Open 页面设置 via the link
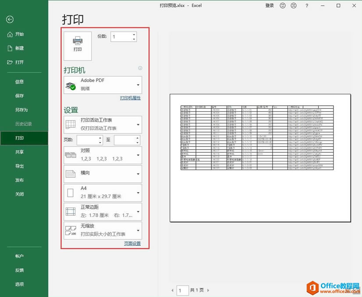The image size is (362, 297). pos(133,243)
